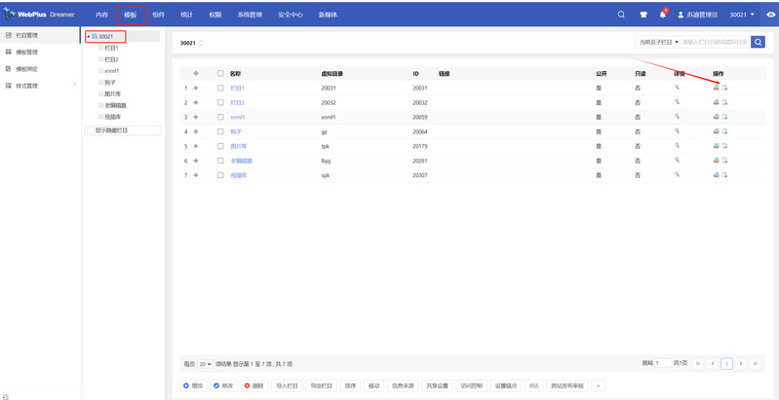This screenshot has width=779, height=400.
Task: Open the per-page 20 dropdown
Action: click(205, 364)
